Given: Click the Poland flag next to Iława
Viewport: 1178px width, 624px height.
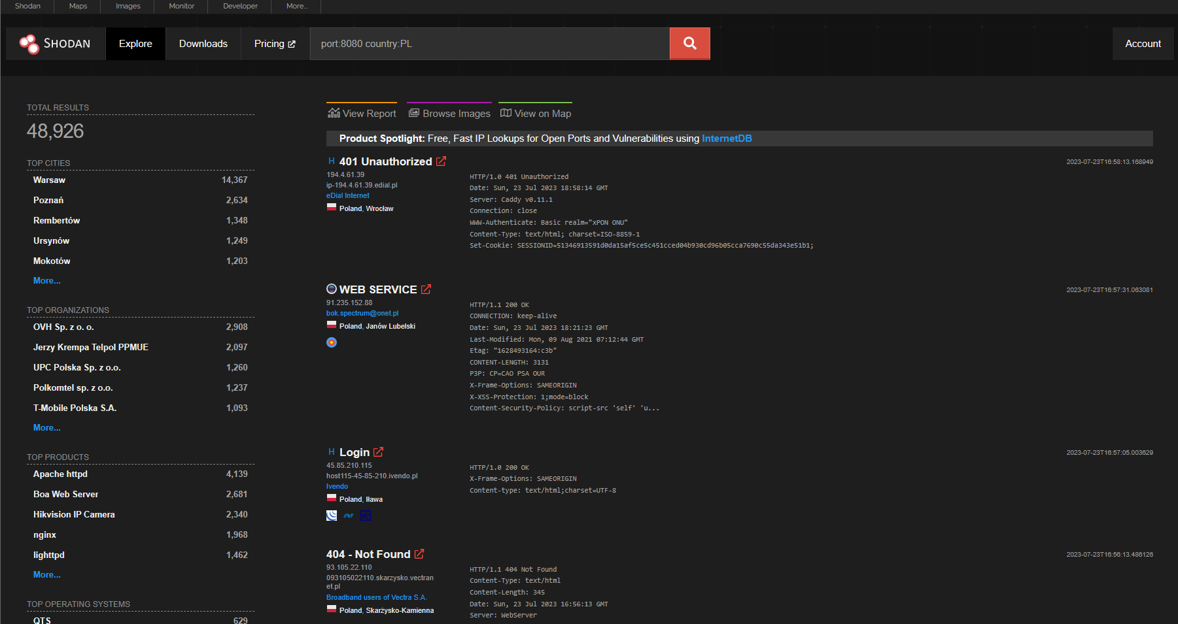Looking at the screenshot, I should [332, 499].
